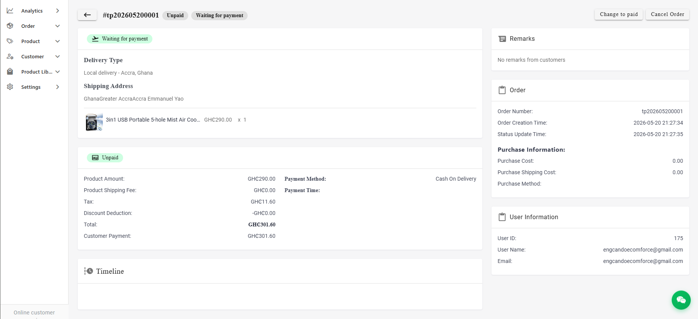
Task: Click the Total amount GH₵301.60
Action: click(x=262, y=224)
